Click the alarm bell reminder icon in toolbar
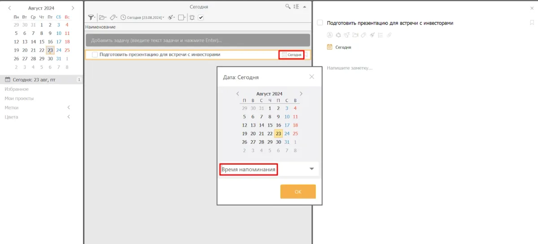 coord(192,17)
